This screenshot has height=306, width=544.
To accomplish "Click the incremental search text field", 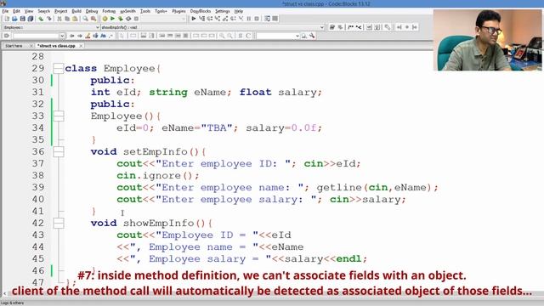I will tap(36, 36).
